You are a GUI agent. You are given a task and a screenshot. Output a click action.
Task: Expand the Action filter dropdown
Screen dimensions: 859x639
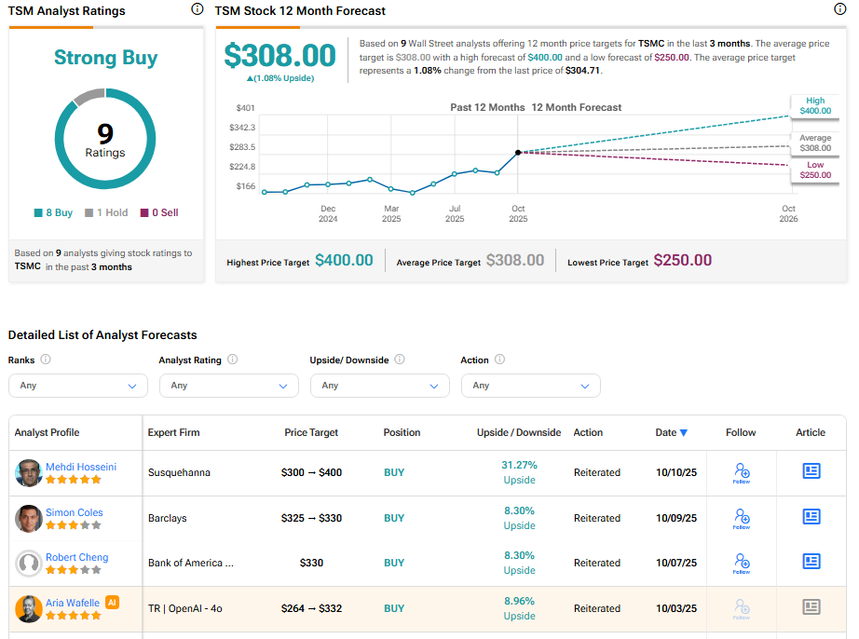[x=531, y=386]
